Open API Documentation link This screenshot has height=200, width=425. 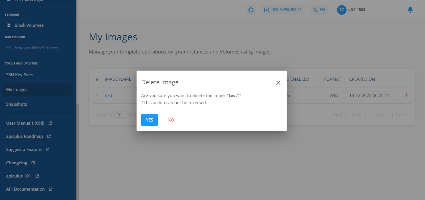25,189
